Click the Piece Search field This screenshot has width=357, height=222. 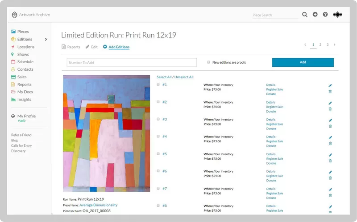pos(275,15)
